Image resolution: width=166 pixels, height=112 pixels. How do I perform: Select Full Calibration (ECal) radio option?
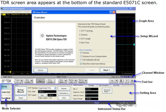tap(81, 60)
